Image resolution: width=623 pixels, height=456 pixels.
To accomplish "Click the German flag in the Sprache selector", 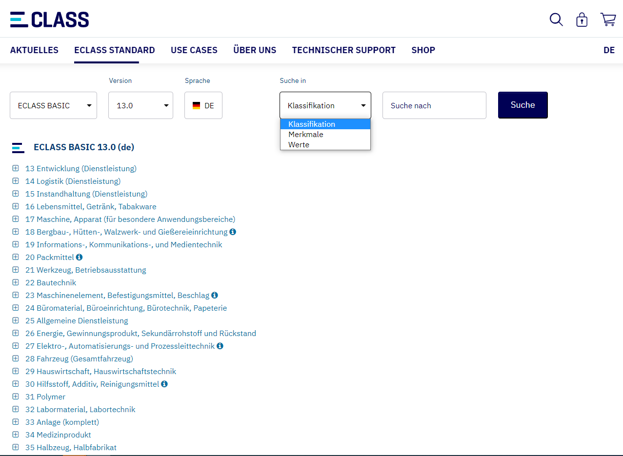I will point(197,104).
